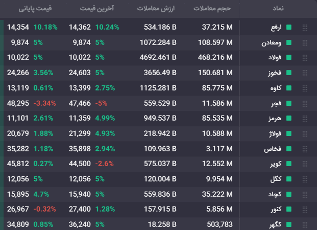Click the فجر last price 47,466

(80, 103)
